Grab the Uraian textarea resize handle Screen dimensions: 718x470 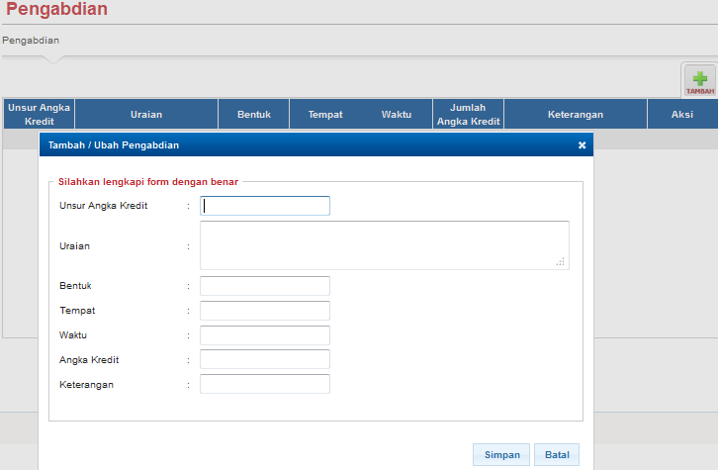point(561,261)
